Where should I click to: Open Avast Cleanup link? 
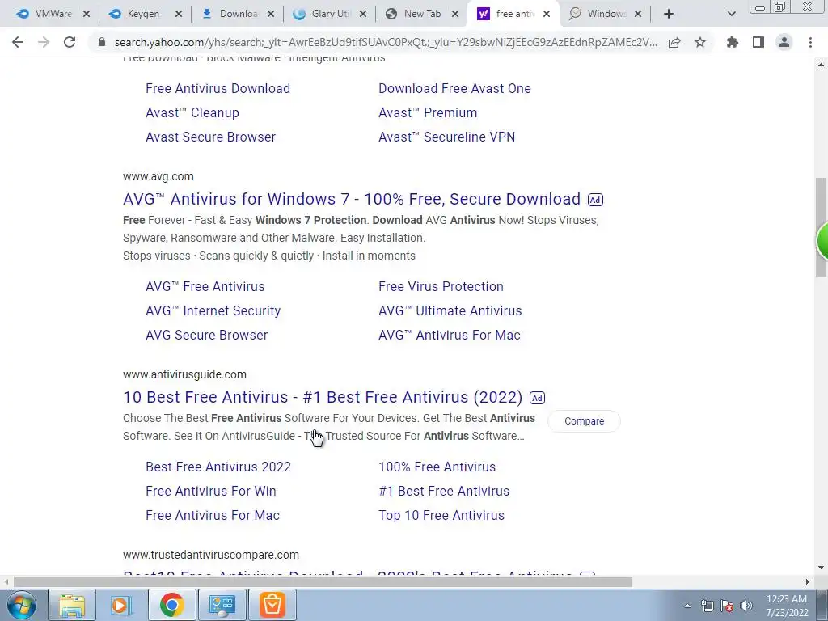click(192, 112)
